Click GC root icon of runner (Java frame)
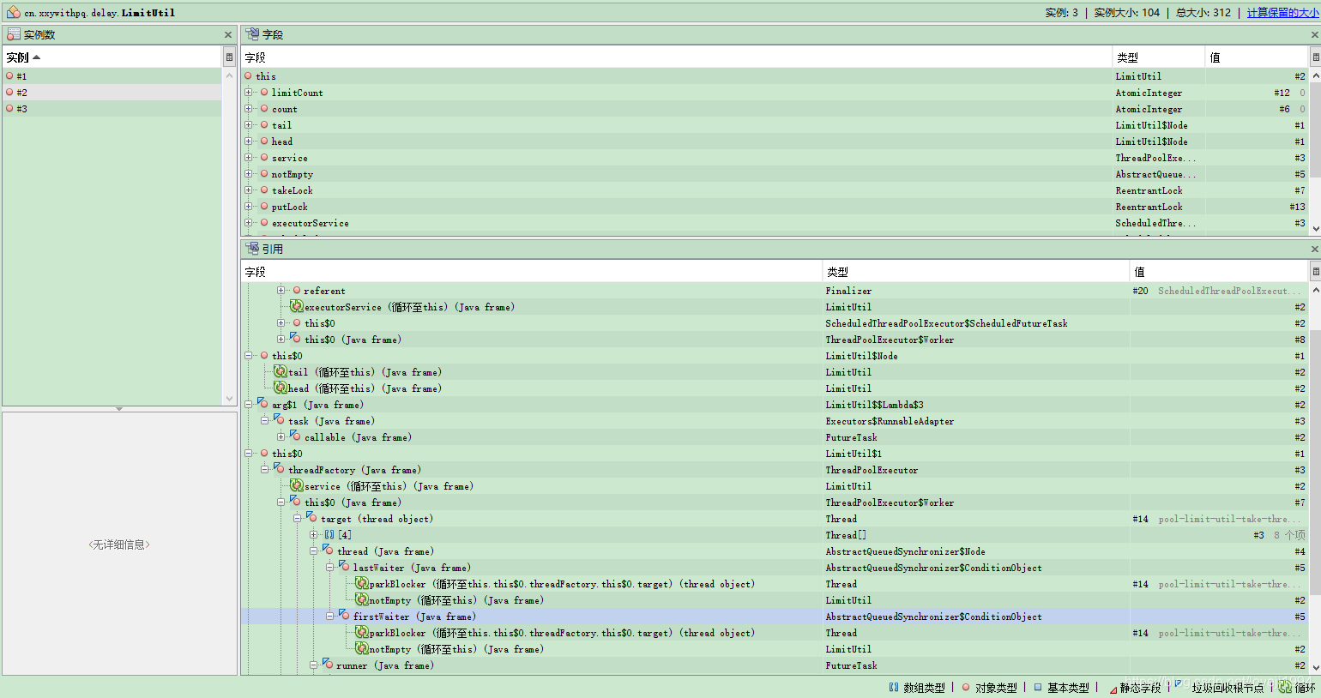The width and height of the screenshot is (1321, 698). (328, 665)
